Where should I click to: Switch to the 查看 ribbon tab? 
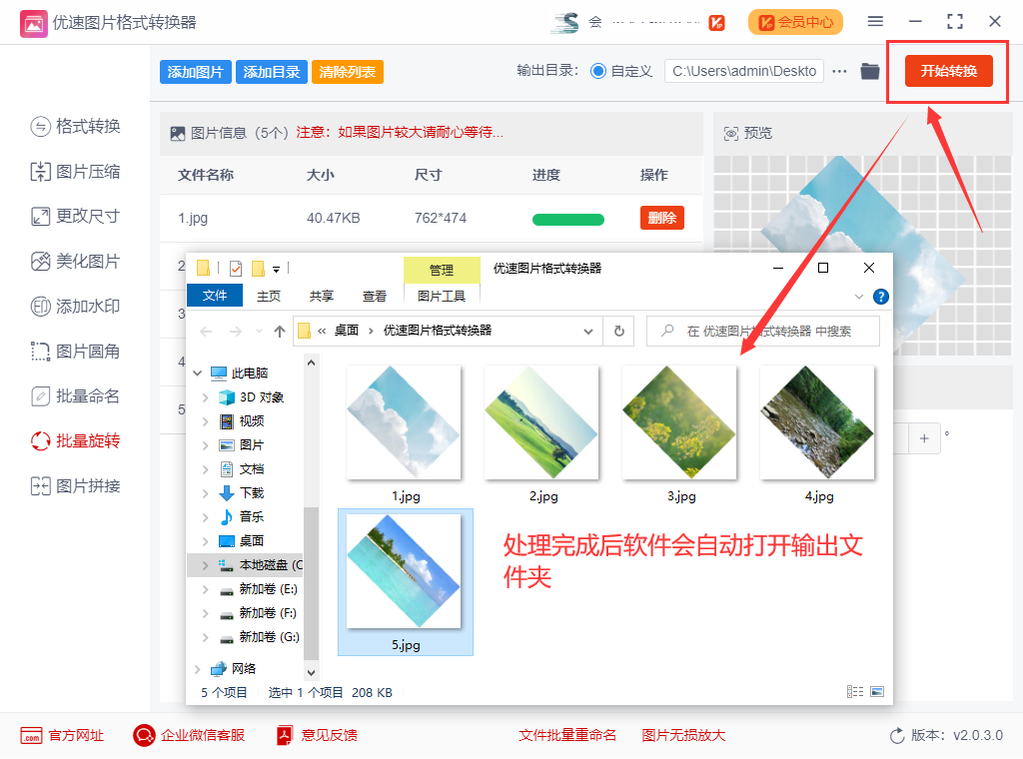[x=375, y=296]
